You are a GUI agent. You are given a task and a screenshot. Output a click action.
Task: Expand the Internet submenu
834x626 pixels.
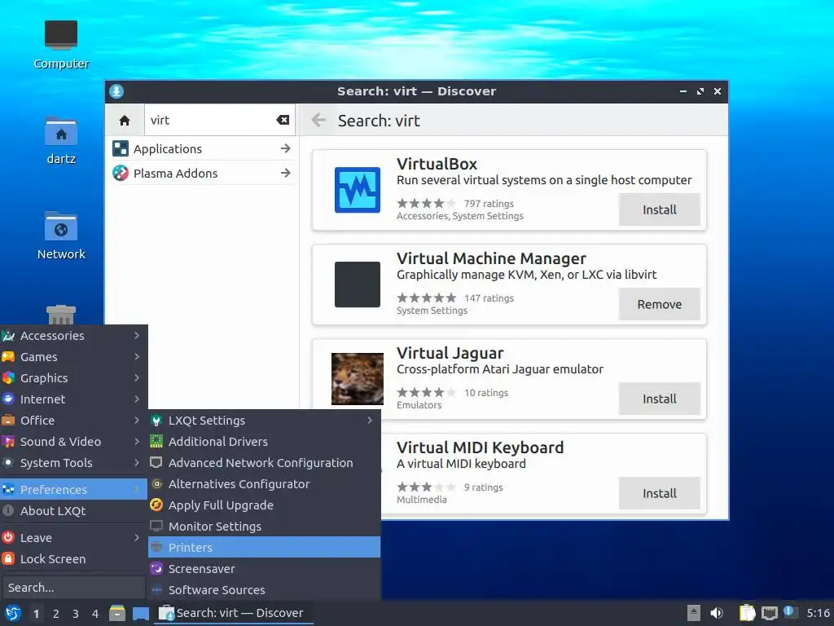73,399
